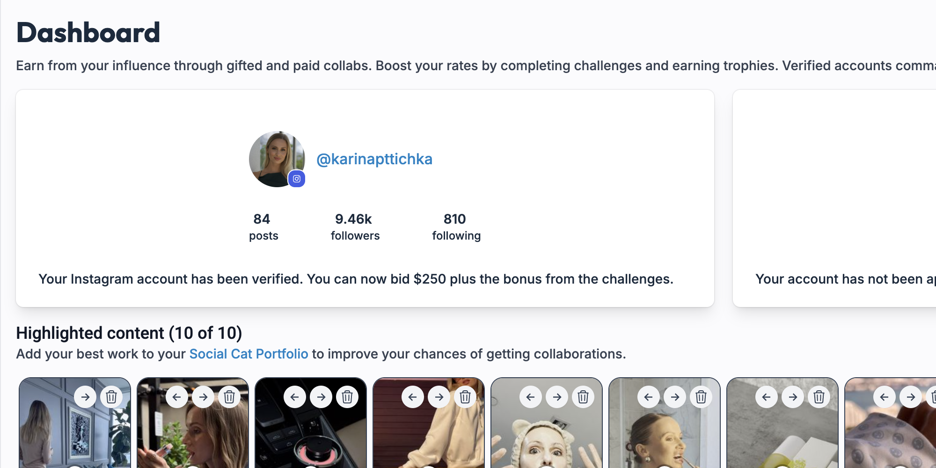Image resolution: width=936 pixels, height=468 pixels.
Task: Delete the first highlighted content thumbnail
Action: click(111, 397)
